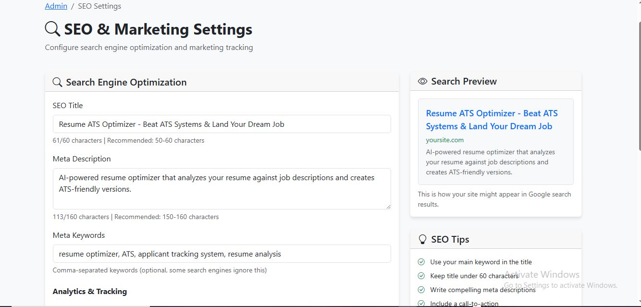Click the SEO Title label
This screenshot has height=307, width=641.
(68, 105)
